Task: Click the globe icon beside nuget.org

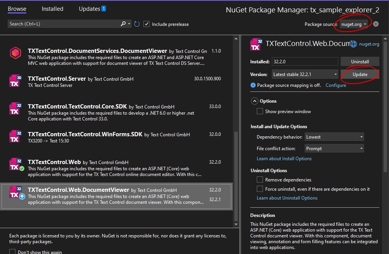Action: coord(353,44)
